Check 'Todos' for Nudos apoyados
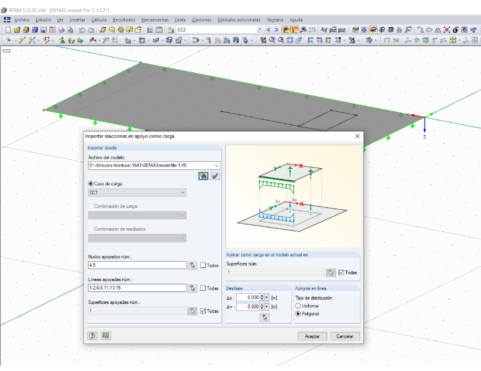The width and height of the screenshot is (481, 371). (203, 265)
